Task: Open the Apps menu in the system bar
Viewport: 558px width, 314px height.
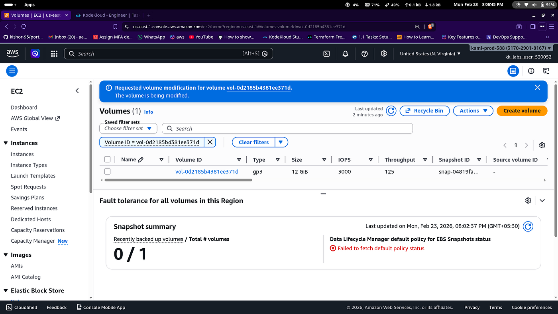Action: tap(29, 5)
